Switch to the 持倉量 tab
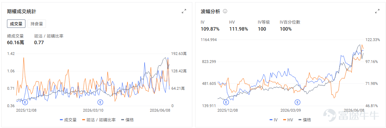The height and width of the screenshot is (128, 386). (37, 24)
